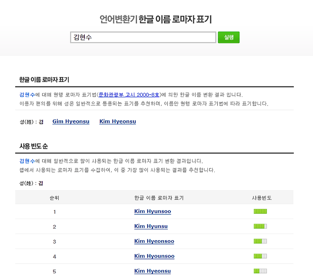313x278 pixels.
Task: Open the Kim Hyunsu rank 2 link
Action: click(x=151, y=226)
